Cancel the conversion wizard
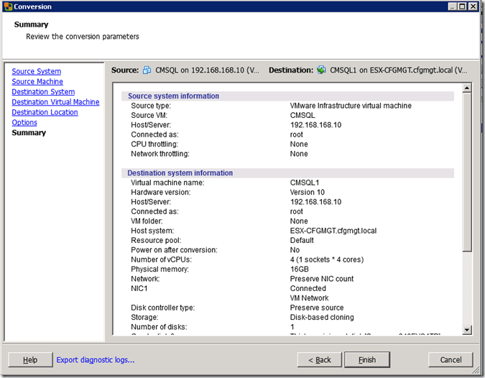Screen dimensions: 485x378 [451, 359]
